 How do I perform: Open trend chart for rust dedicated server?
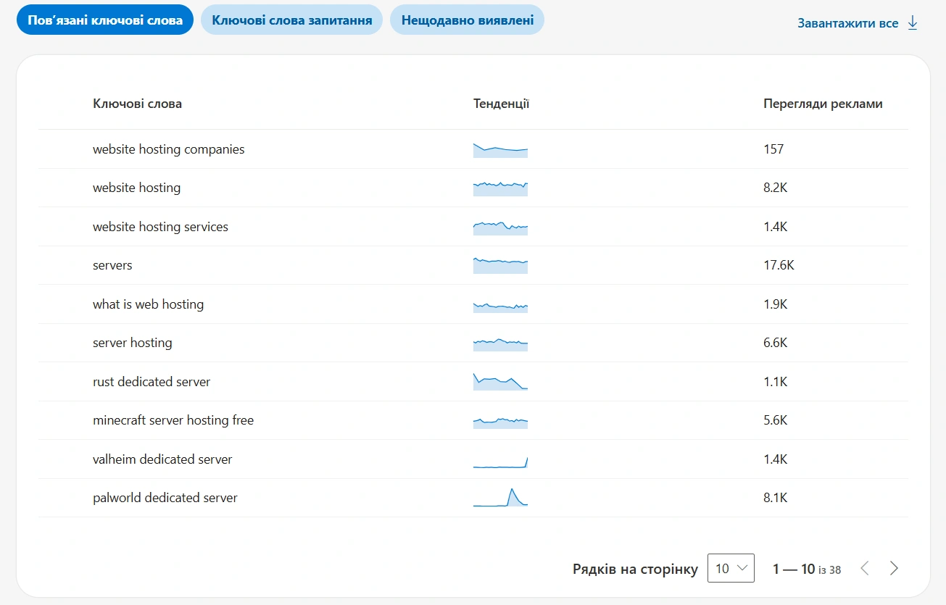500,382
